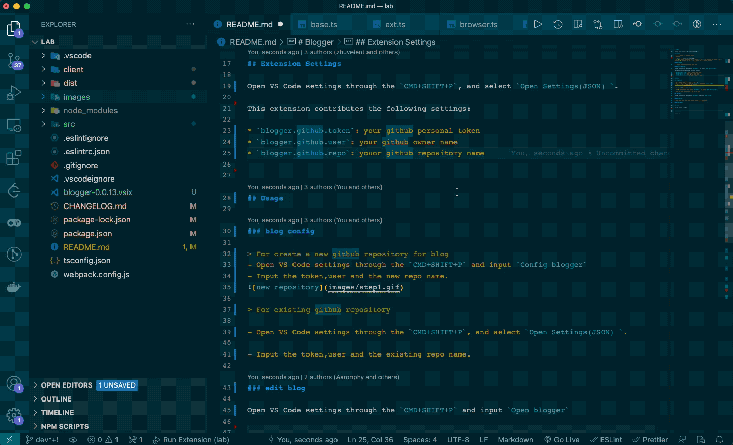The width and height of the screenshot is (733, 445).
Task: Open CHANGELOG.md file
Action: coord(118,206)
